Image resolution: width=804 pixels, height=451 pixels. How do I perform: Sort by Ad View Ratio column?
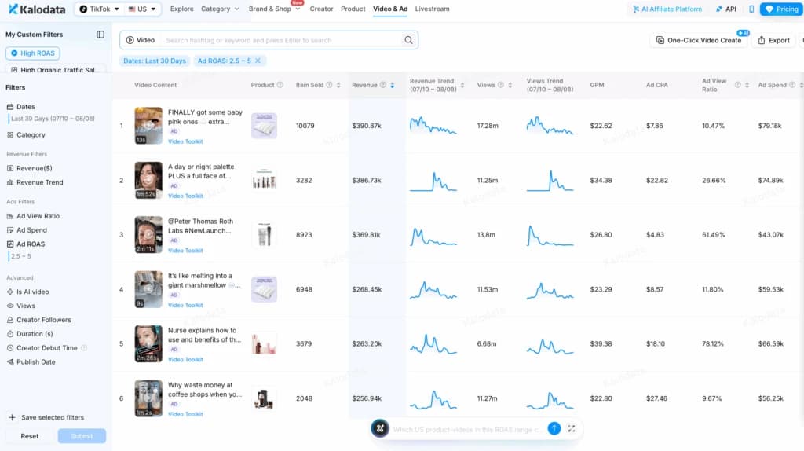pos(747,85)
